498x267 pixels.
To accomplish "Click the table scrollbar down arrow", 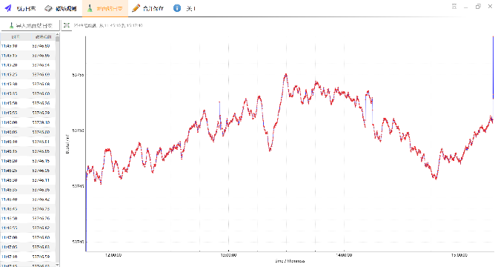I will click(58, 265).
